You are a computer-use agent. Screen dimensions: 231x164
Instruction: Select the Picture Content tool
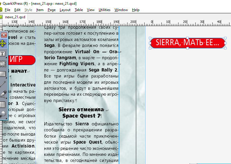[x=3, y=63]
